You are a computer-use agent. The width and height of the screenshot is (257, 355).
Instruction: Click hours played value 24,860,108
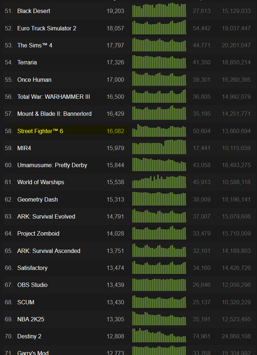click(x=236, y=336)
